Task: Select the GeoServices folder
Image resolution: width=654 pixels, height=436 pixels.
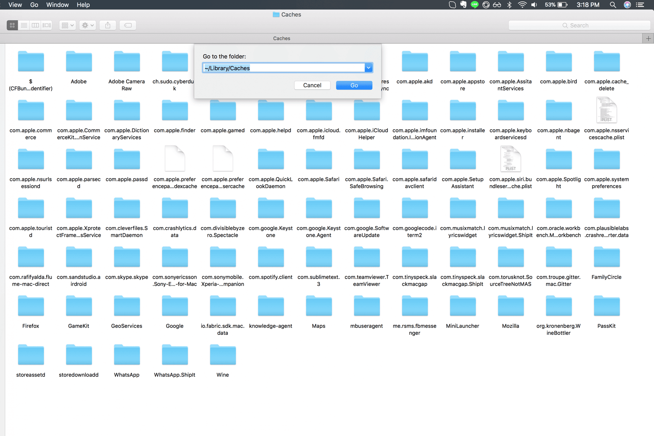Action: (127, 306)
